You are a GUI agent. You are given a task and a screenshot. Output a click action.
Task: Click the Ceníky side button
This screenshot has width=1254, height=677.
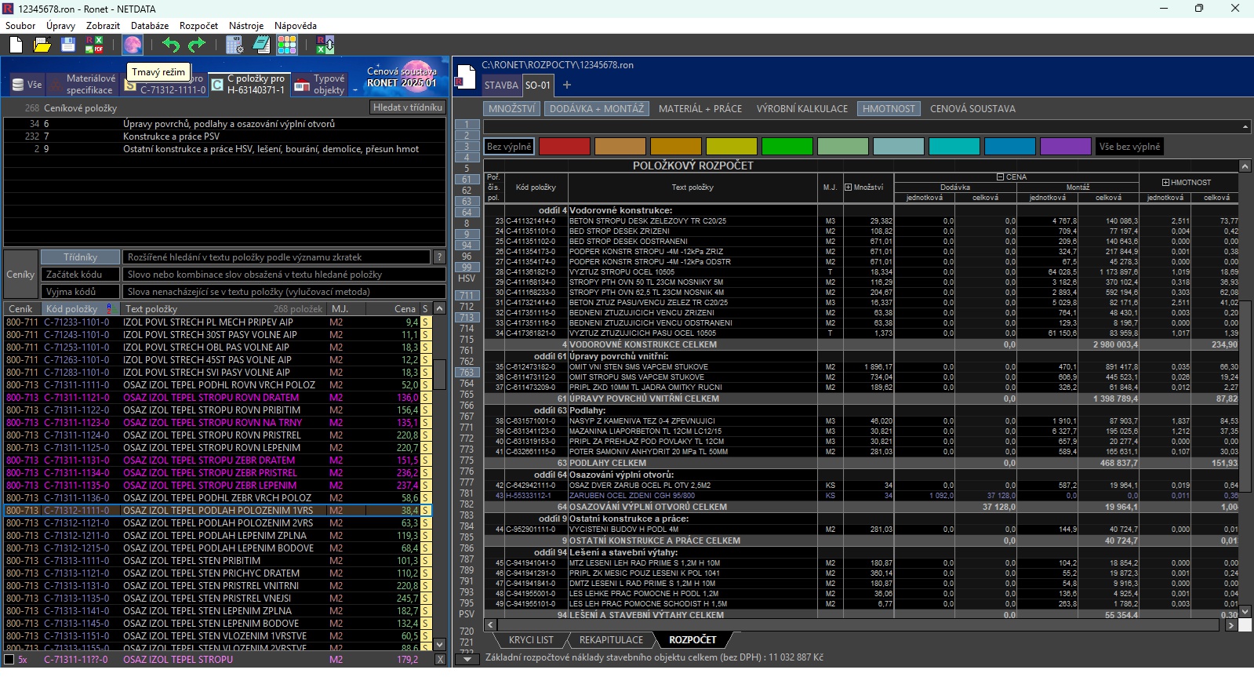(x=20, y=275)
